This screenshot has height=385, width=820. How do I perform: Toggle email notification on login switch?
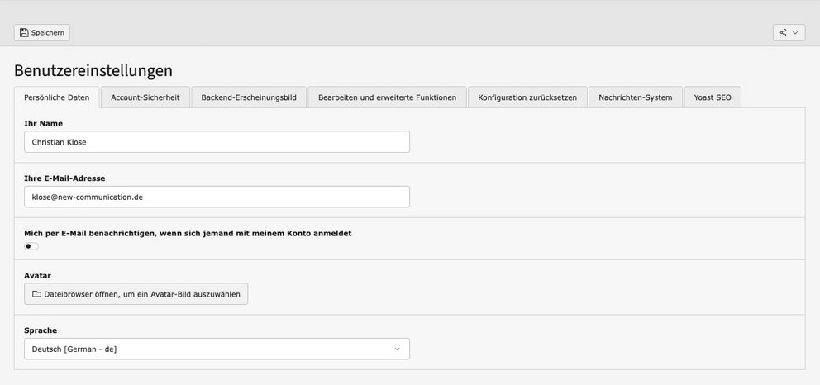(x=31, y=246)
